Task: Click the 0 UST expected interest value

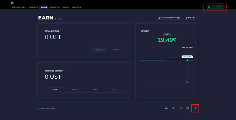Action: [x=53, y=77]
